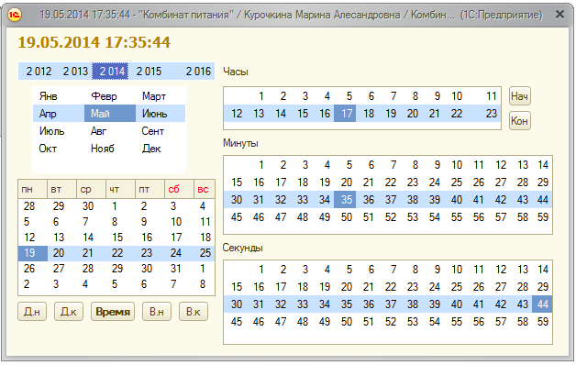Close the date picker window

[x=559, y=15]
